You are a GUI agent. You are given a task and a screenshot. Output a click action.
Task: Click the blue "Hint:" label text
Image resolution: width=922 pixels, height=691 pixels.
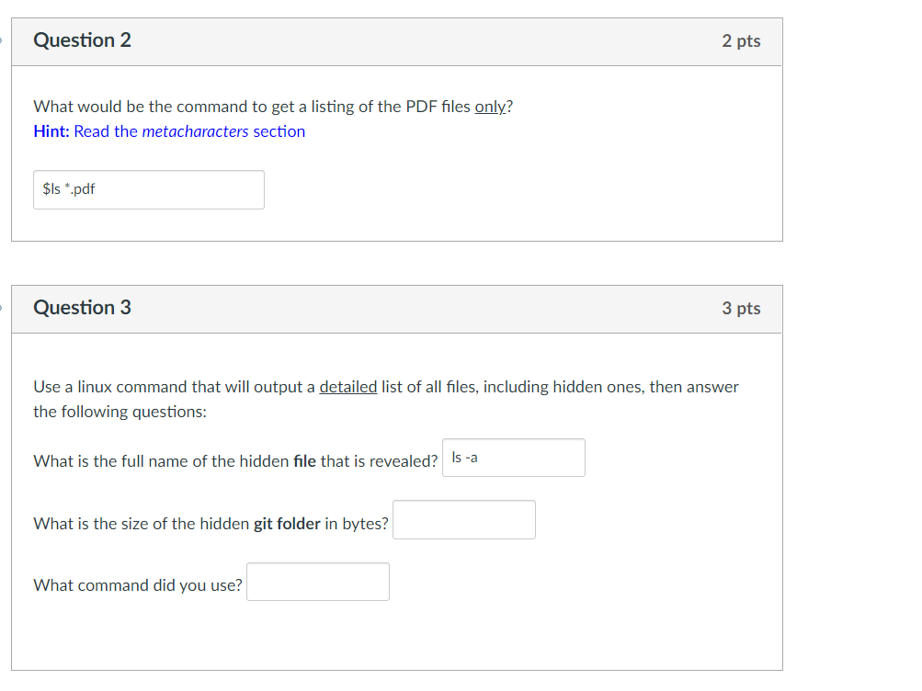point(51,131)
